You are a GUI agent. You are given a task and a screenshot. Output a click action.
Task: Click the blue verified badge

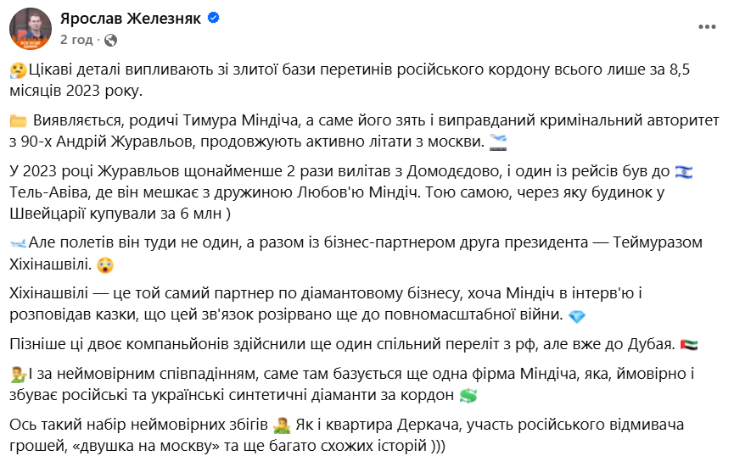point(216,19)
